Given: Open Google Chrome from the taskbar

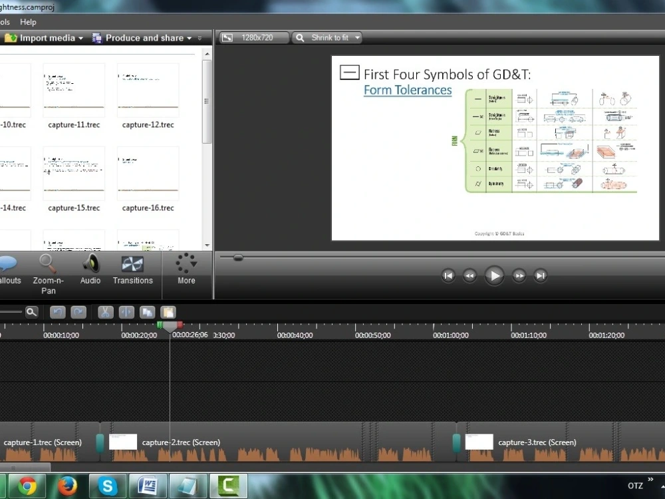Looking at the screenshot, I should point(27,486).
